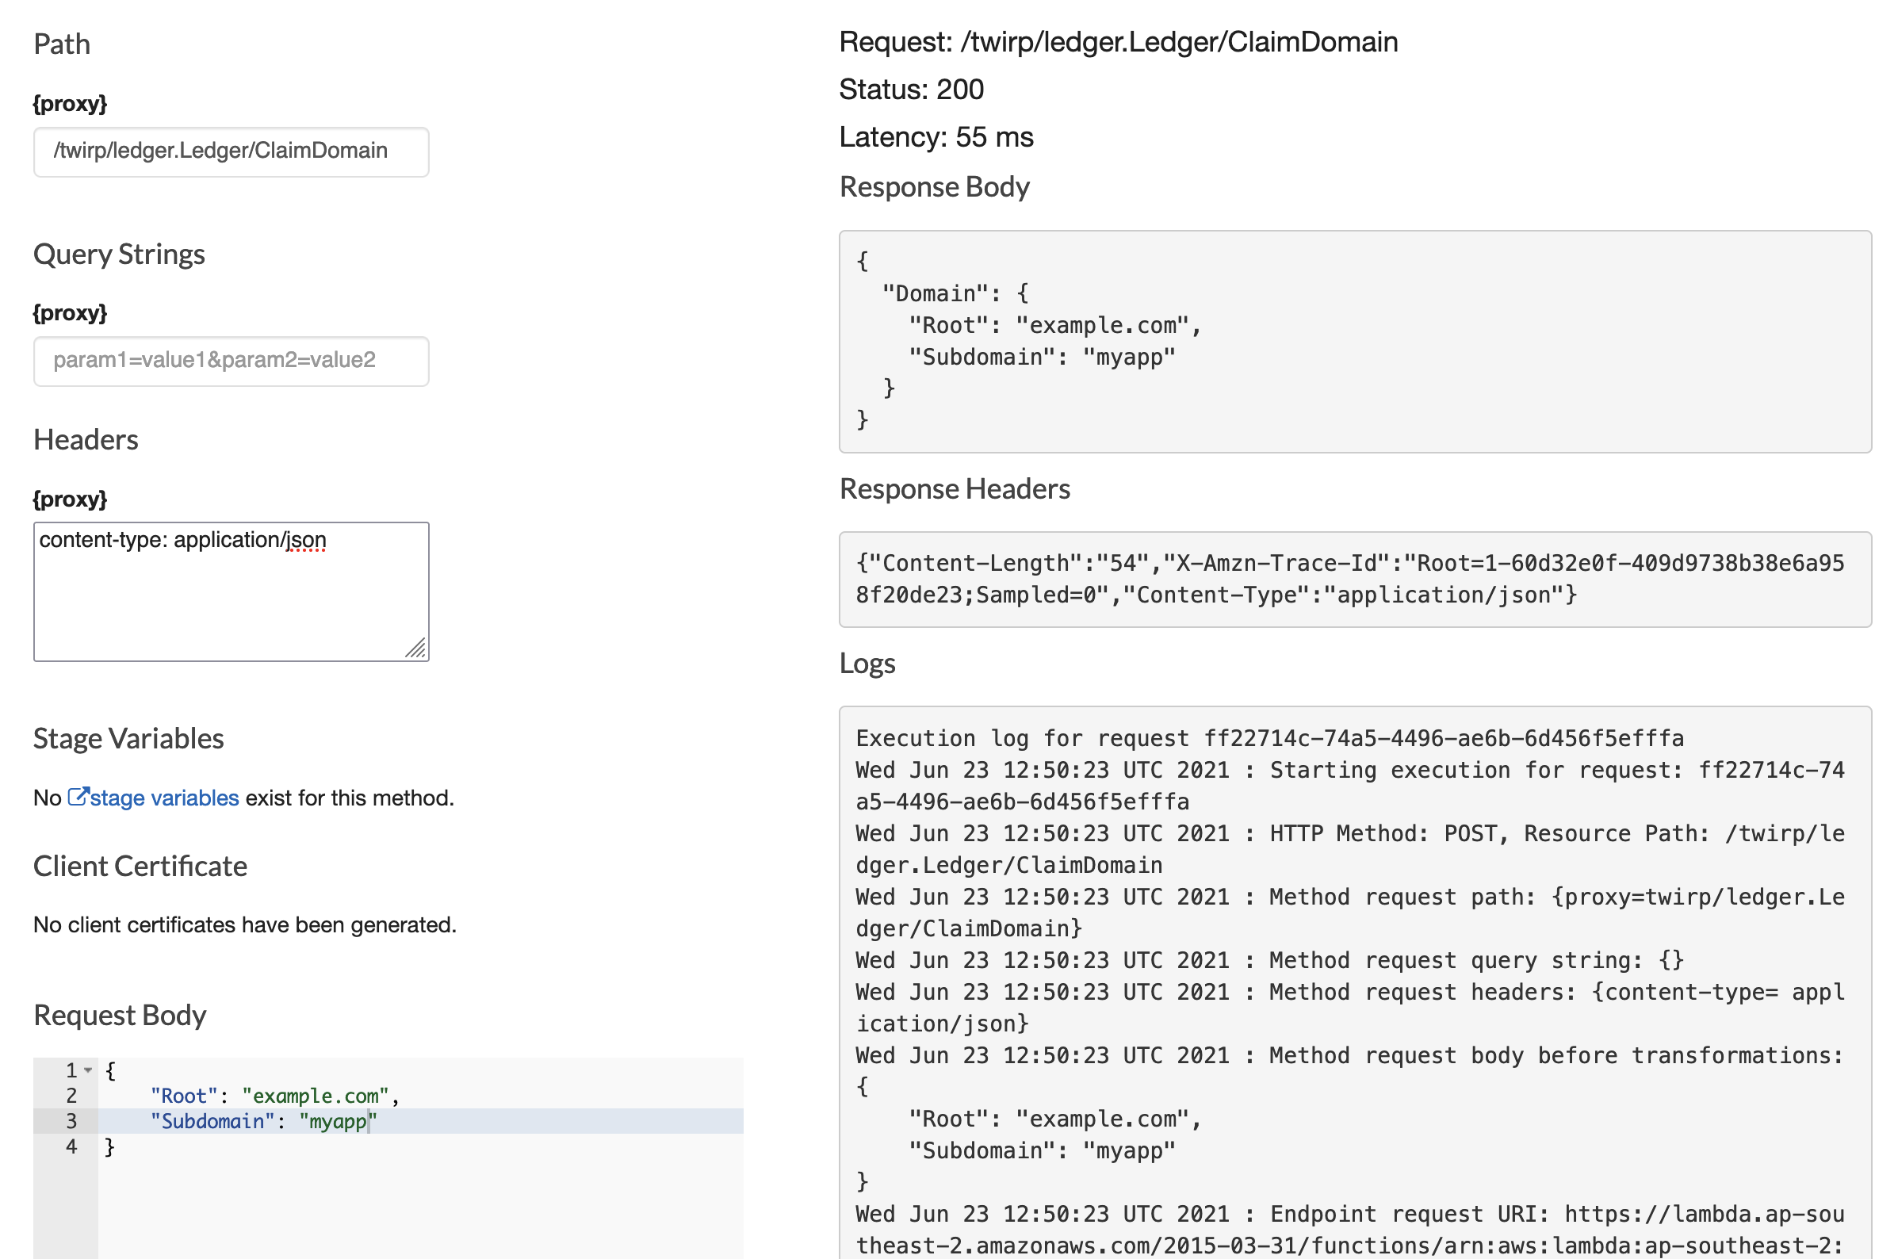Click the Response Headers output box
Image resolution: width=1898 pixels, height=1259 pixels.
tap(1354, 579)
